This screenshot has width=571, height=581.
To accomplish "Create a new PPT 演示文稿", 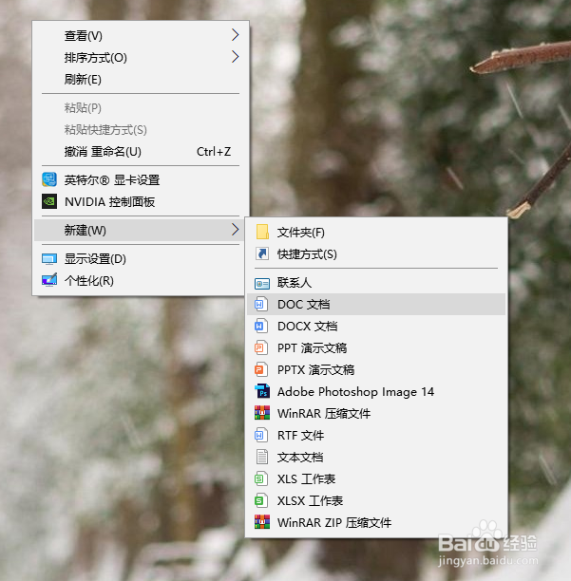I will coord(376,347).
